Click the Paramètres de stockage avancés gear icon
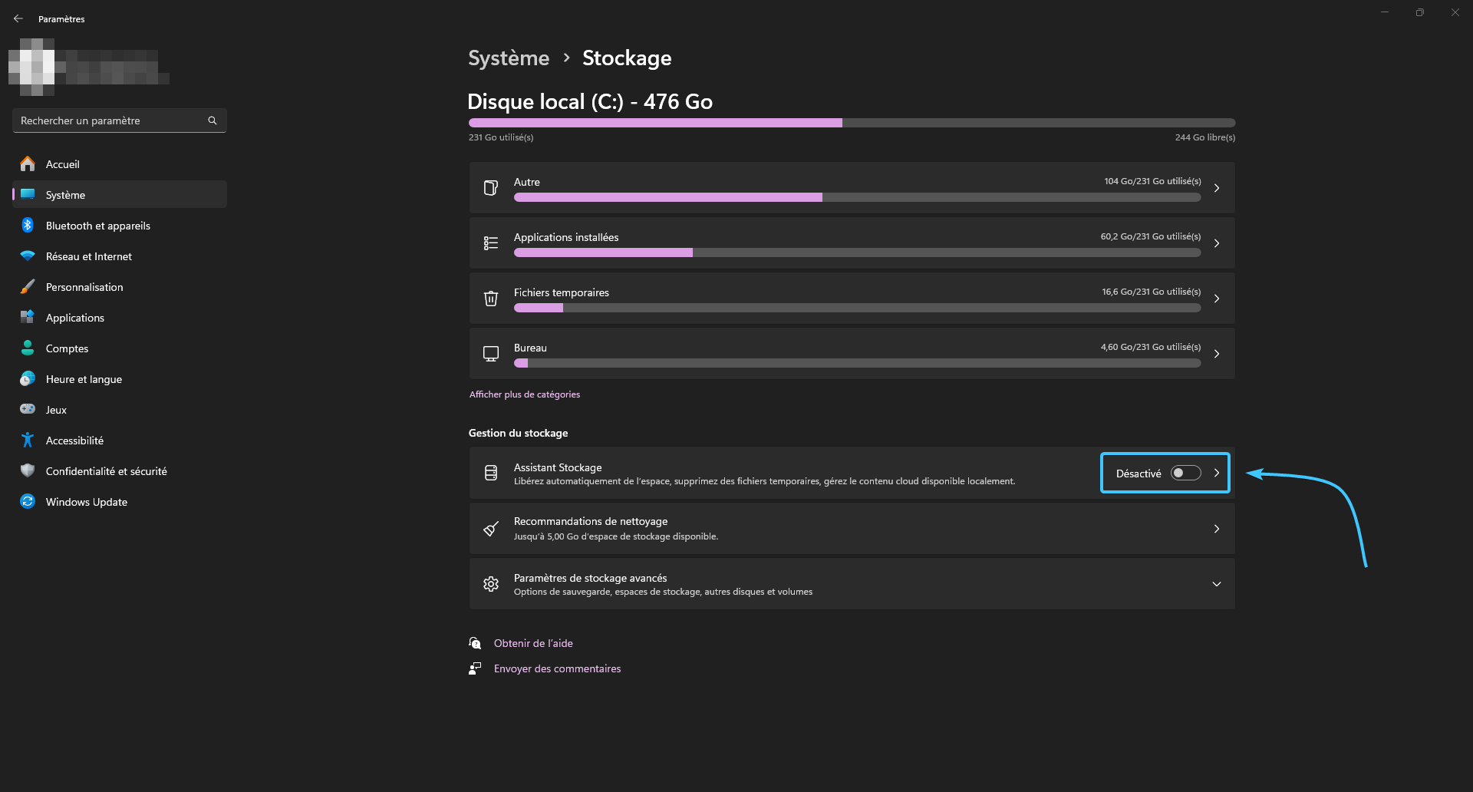 491,584
